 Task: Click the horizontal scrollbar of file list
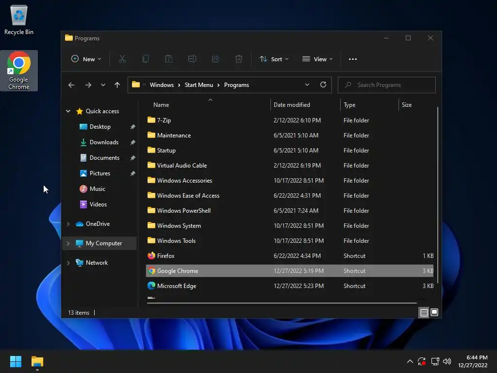click(x=282, y=303)
